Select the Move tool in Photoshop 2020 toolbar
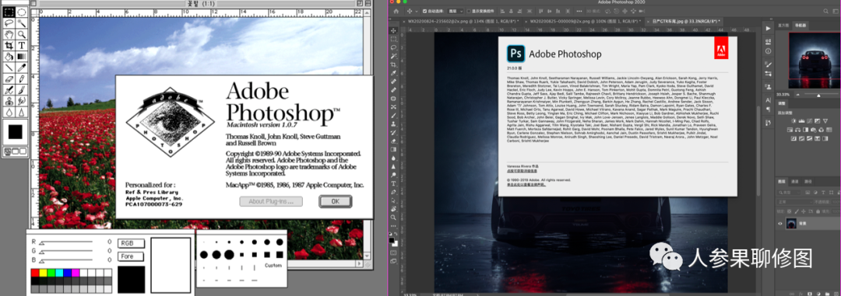841x296 pixels. point(394,30)
